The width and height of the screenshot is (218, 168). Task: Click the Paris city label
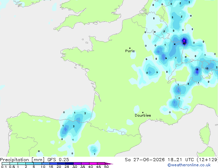tap(130, 51)
